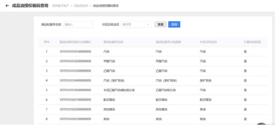This screenshot has width=275, height=125.
Task: Open the 对应征收品目 dropdown
Action: [x=136, y=24]
